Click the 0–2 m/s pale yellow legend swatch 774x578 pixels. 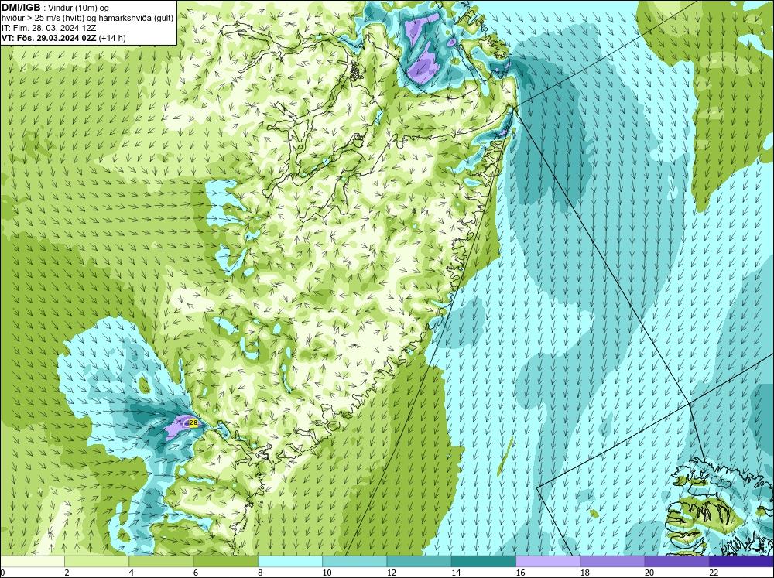coord(32,561)
